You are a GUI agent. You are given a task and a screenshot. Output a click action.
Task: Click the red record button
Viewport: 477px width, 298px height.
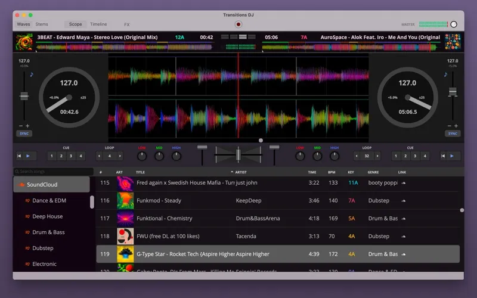pos(238,24)
